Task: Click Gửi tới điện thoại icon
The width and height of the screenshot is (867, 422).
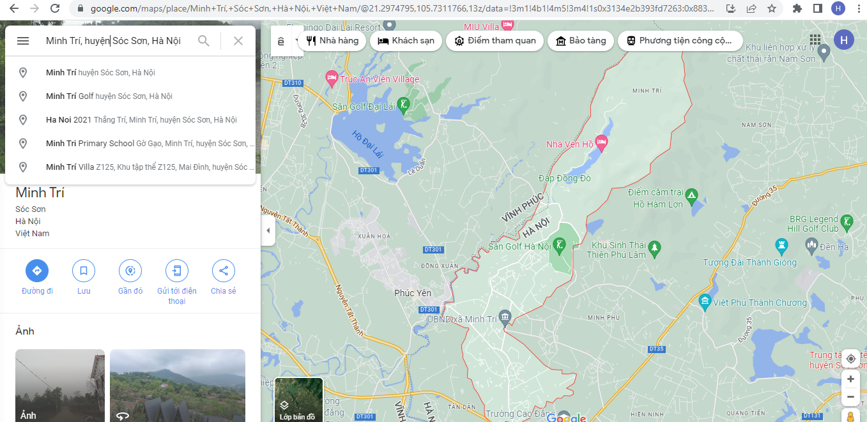Action: [x=177, y=271]
